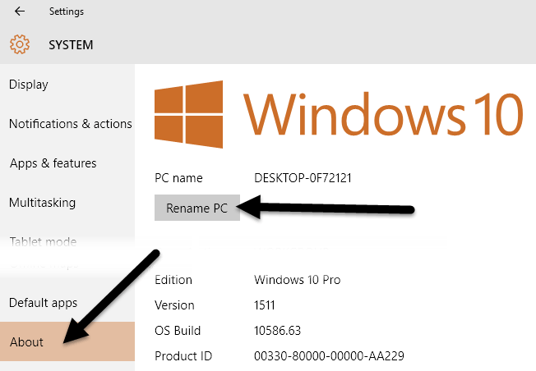Go to Multitasking settings

[43, 203]
